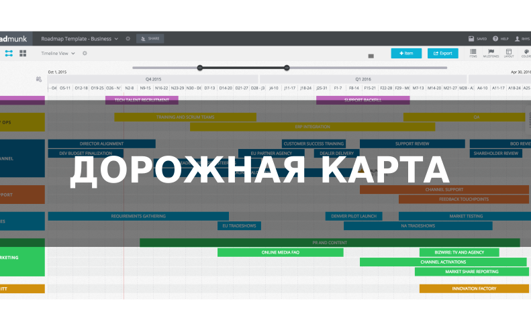Click the left handle of date range slider
This screenshot has width=531, height=318.
coord(199,67)
